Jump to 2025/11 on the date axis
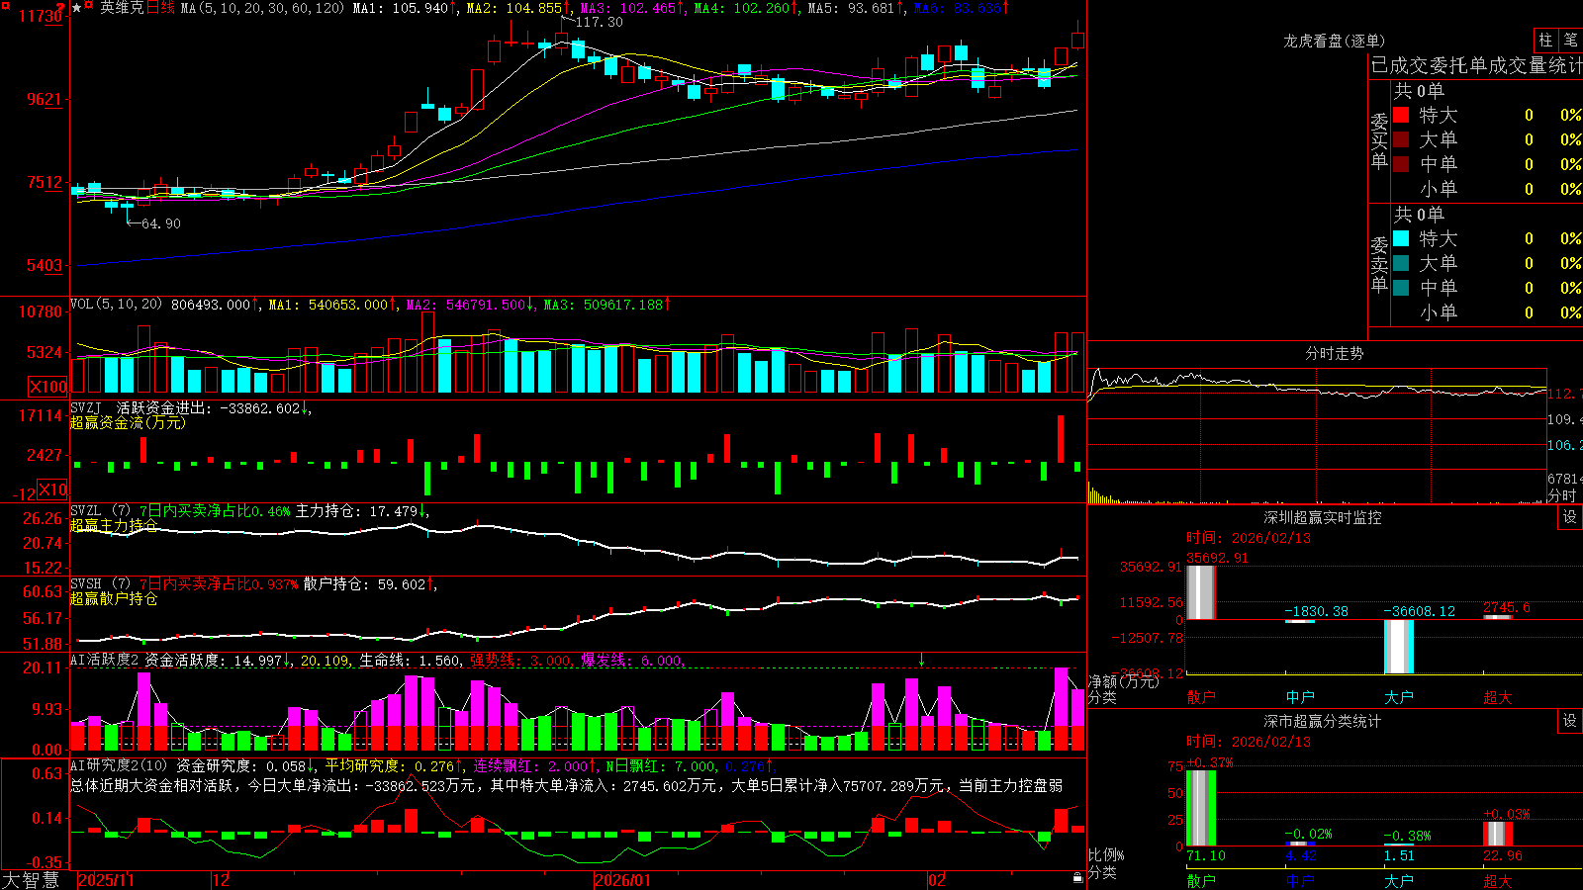 tap(106, 880)
